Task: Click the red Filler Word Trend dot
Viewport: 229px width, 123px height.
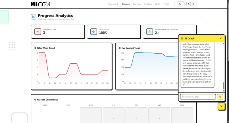Action: coord(35,48)
